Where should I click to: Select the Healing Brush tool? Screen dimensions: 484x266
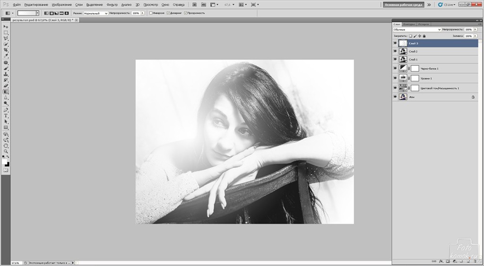coord(6,63)
